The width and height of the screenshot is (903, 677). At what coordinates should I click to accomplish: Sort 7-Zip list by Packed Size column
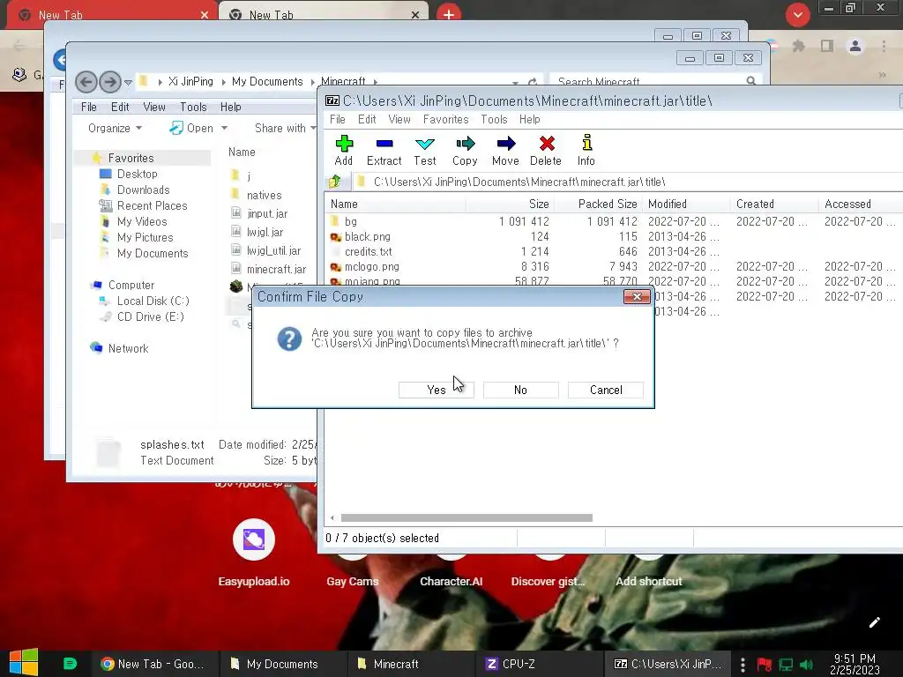[x=599, y=204]
